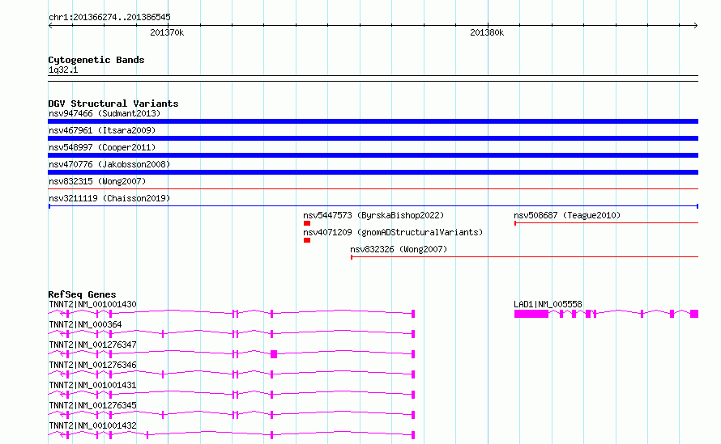721x444 pixels.
Task: Click the 201380k ruler label
Action: 487,32
